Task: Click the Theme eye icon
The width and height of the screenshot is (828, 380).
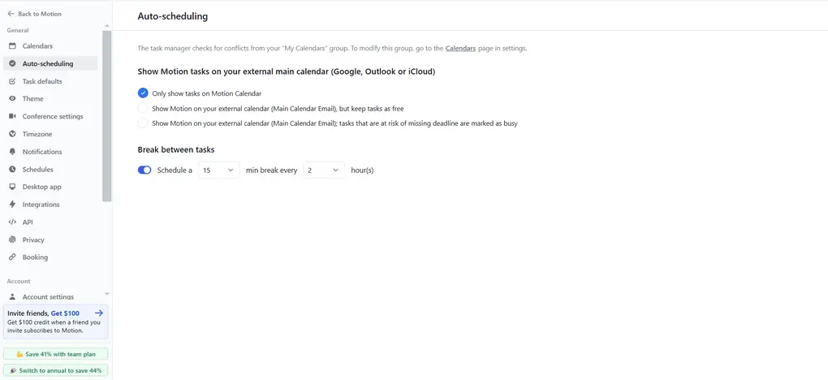Action: [12, 99]
